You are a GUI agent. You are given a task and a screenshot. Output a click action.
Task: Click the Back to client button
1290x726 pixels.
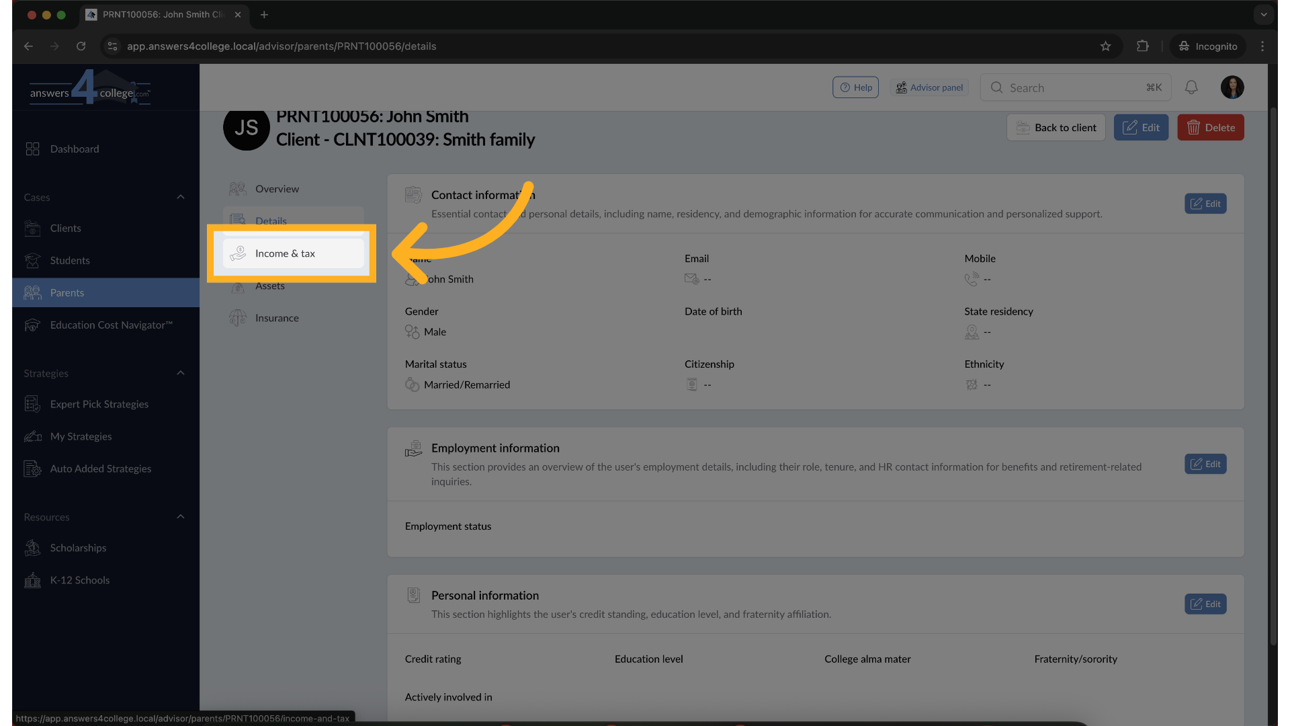(x=1056, y=128)
